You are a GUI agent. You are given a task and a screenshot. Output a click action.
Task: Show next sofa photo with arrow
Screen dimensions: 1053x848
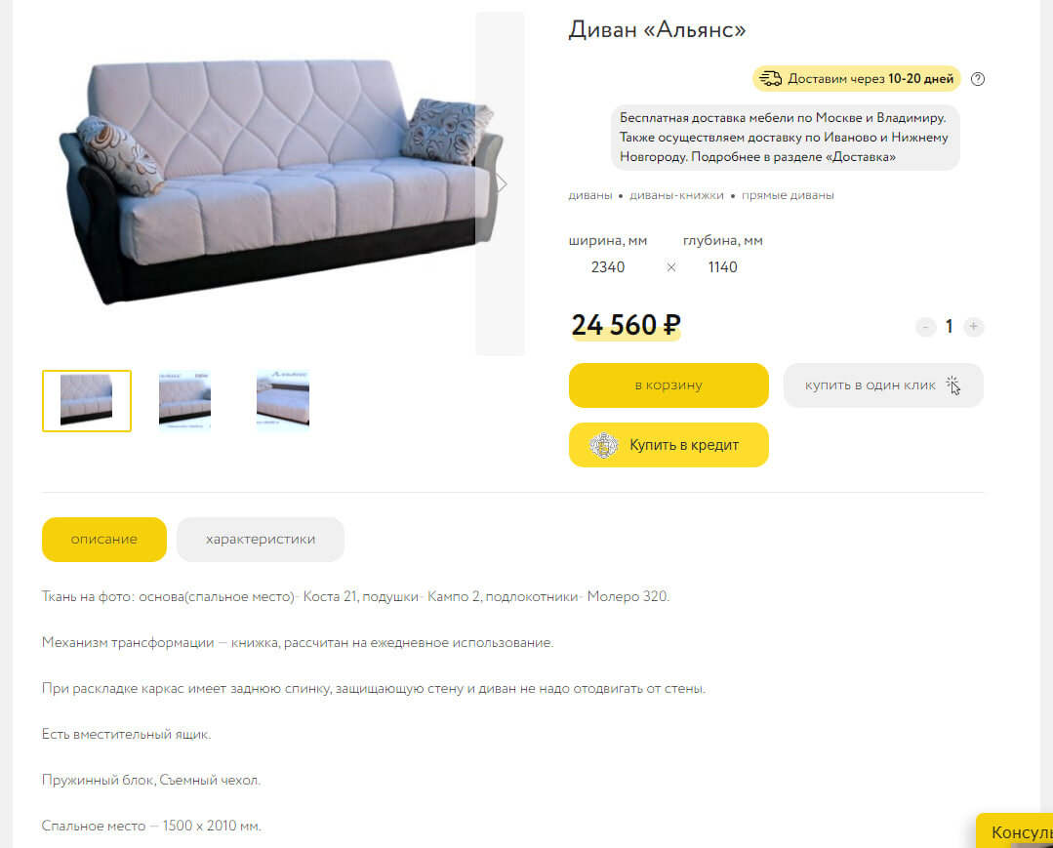coord(501,183)
